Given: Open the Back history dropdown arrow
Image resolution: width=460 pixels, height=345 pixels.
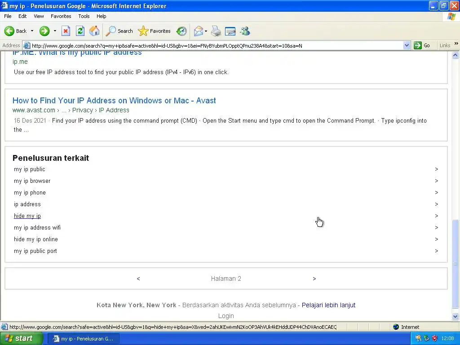Looking at the screenshot, I should [32, 31].
